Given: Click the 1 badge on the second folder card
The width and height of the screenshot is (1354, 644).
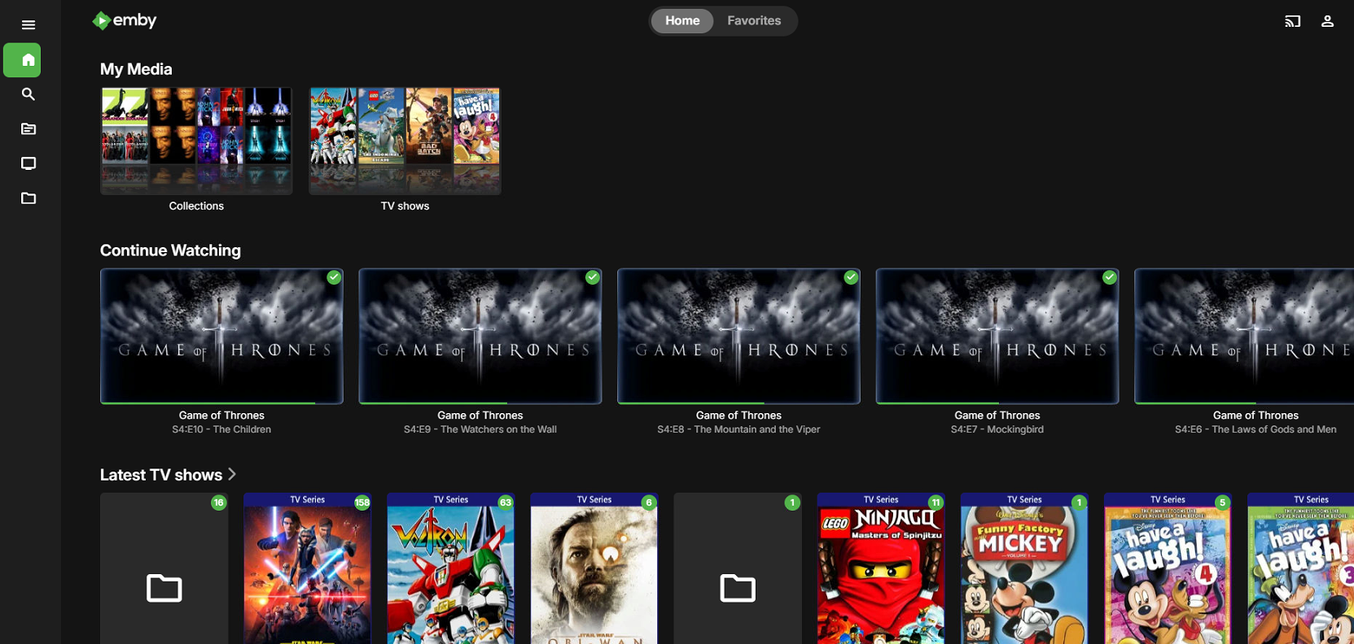Looking at the screenshot, I should point(792,503).
